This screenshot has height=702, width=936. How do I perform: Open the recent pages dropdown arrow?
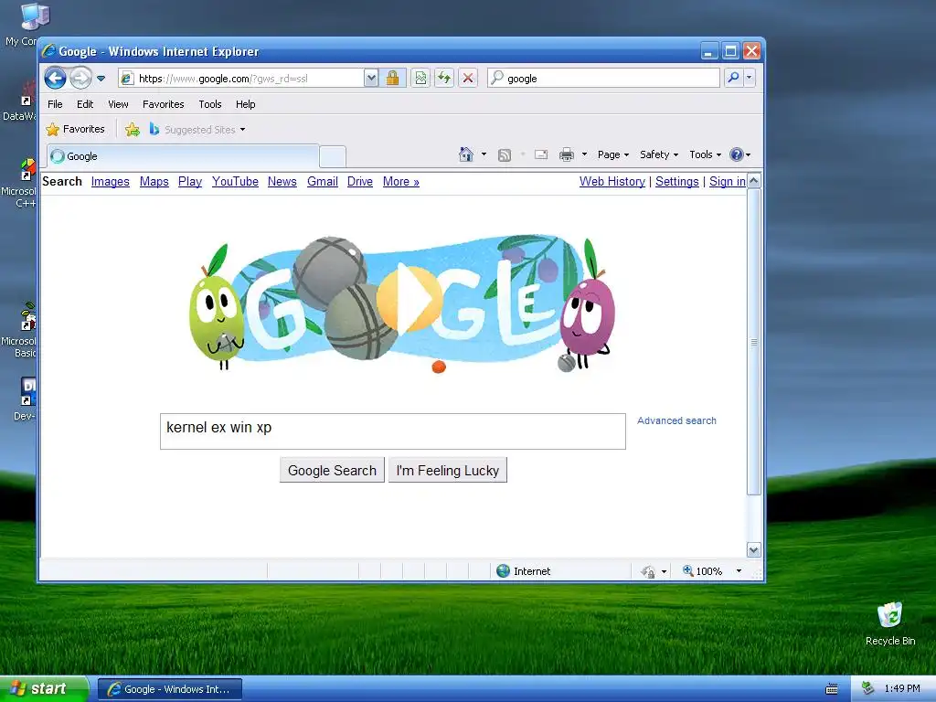point(101,79)
